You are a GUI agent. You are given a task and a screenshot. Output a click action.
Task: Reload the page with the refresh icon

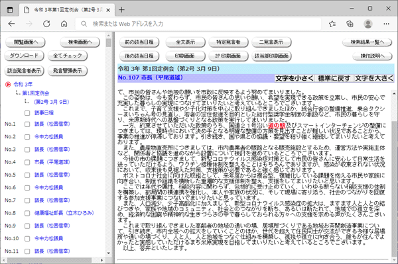[x=46, y=24]
